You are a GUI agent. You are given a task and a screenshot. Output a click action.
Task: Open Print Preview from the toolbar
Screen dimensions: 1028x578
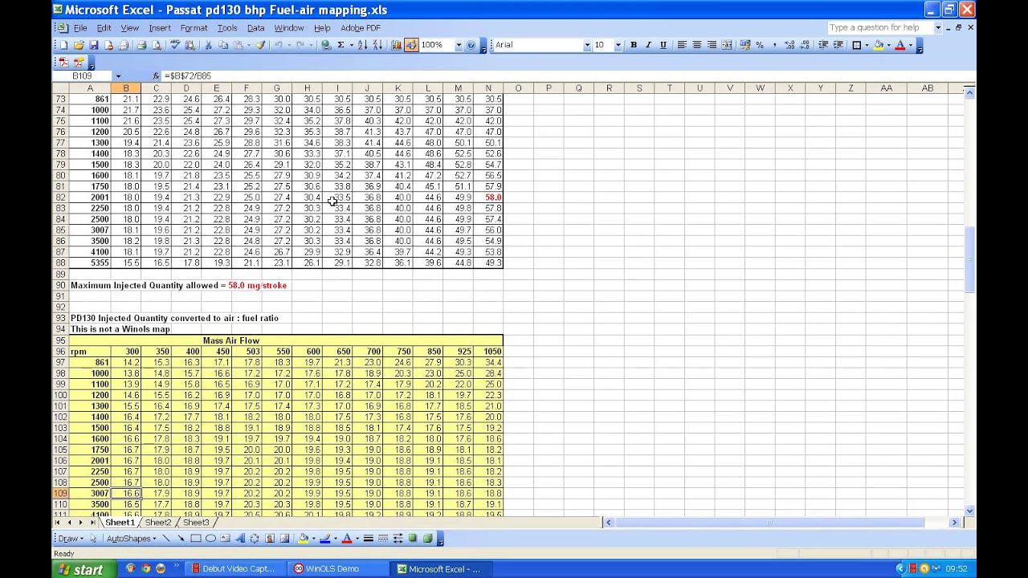pyautogui.click(x=157, y=45)
